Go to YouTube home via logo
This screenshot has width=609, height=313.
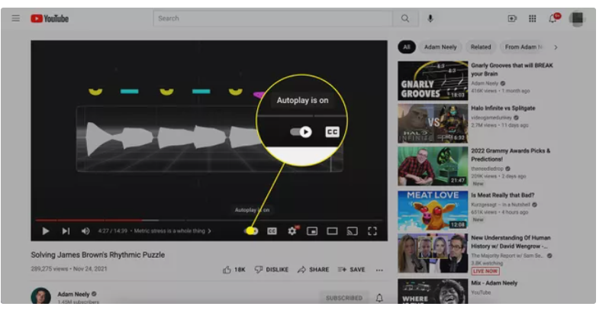(x=50, y=18)
